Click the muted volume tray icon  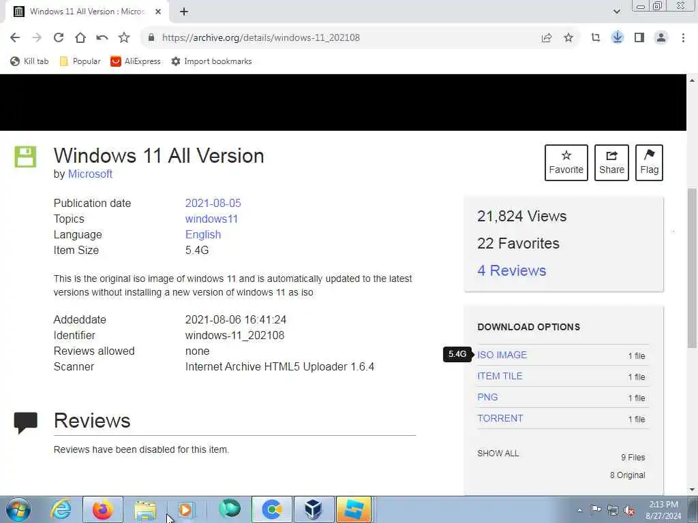pyautogui.click(x=629, y=511)
